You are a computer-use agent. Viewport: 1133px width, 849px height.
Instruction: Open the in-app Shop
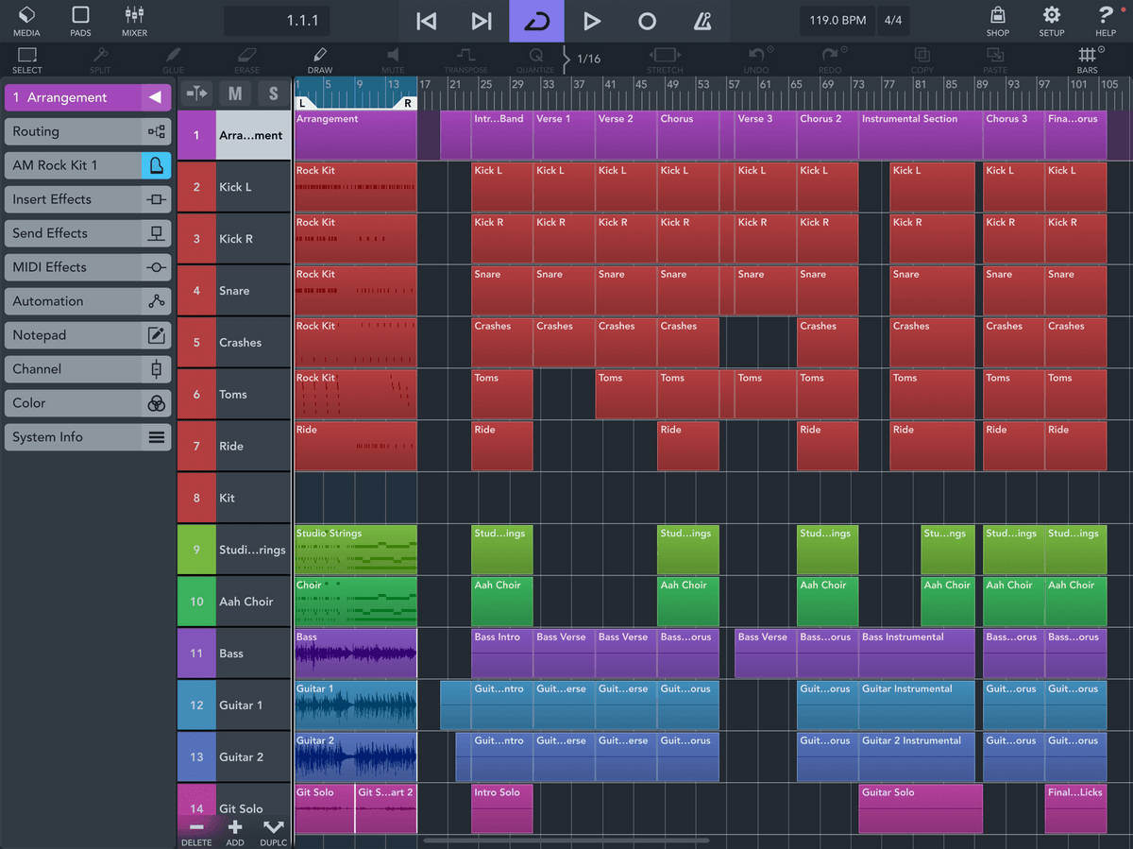[997, 21]
